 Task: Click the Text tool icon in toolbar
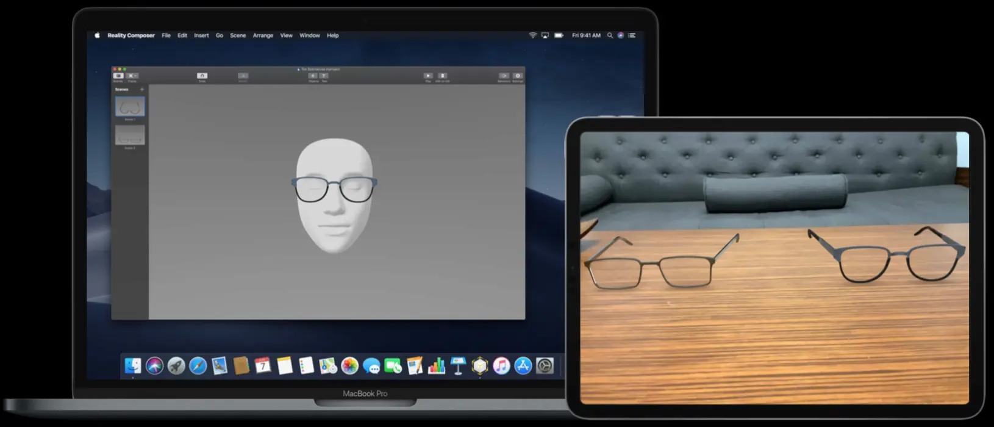click(324, 76)
